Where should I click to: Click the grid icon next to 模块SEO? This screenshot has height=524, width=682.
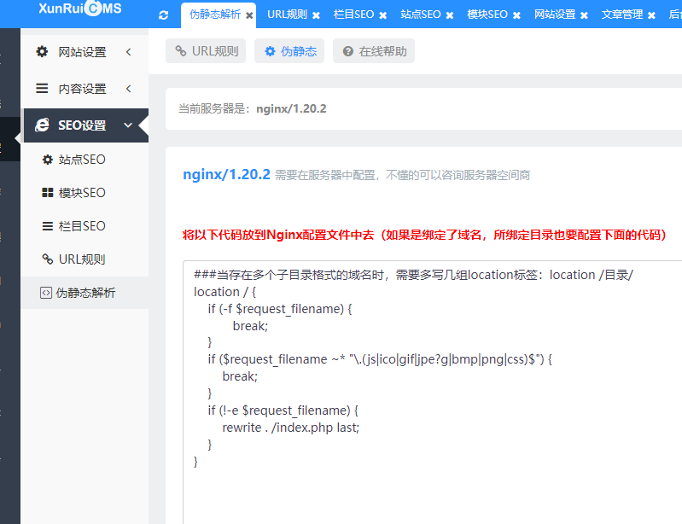pyautogui.click(x=48, y=193)
